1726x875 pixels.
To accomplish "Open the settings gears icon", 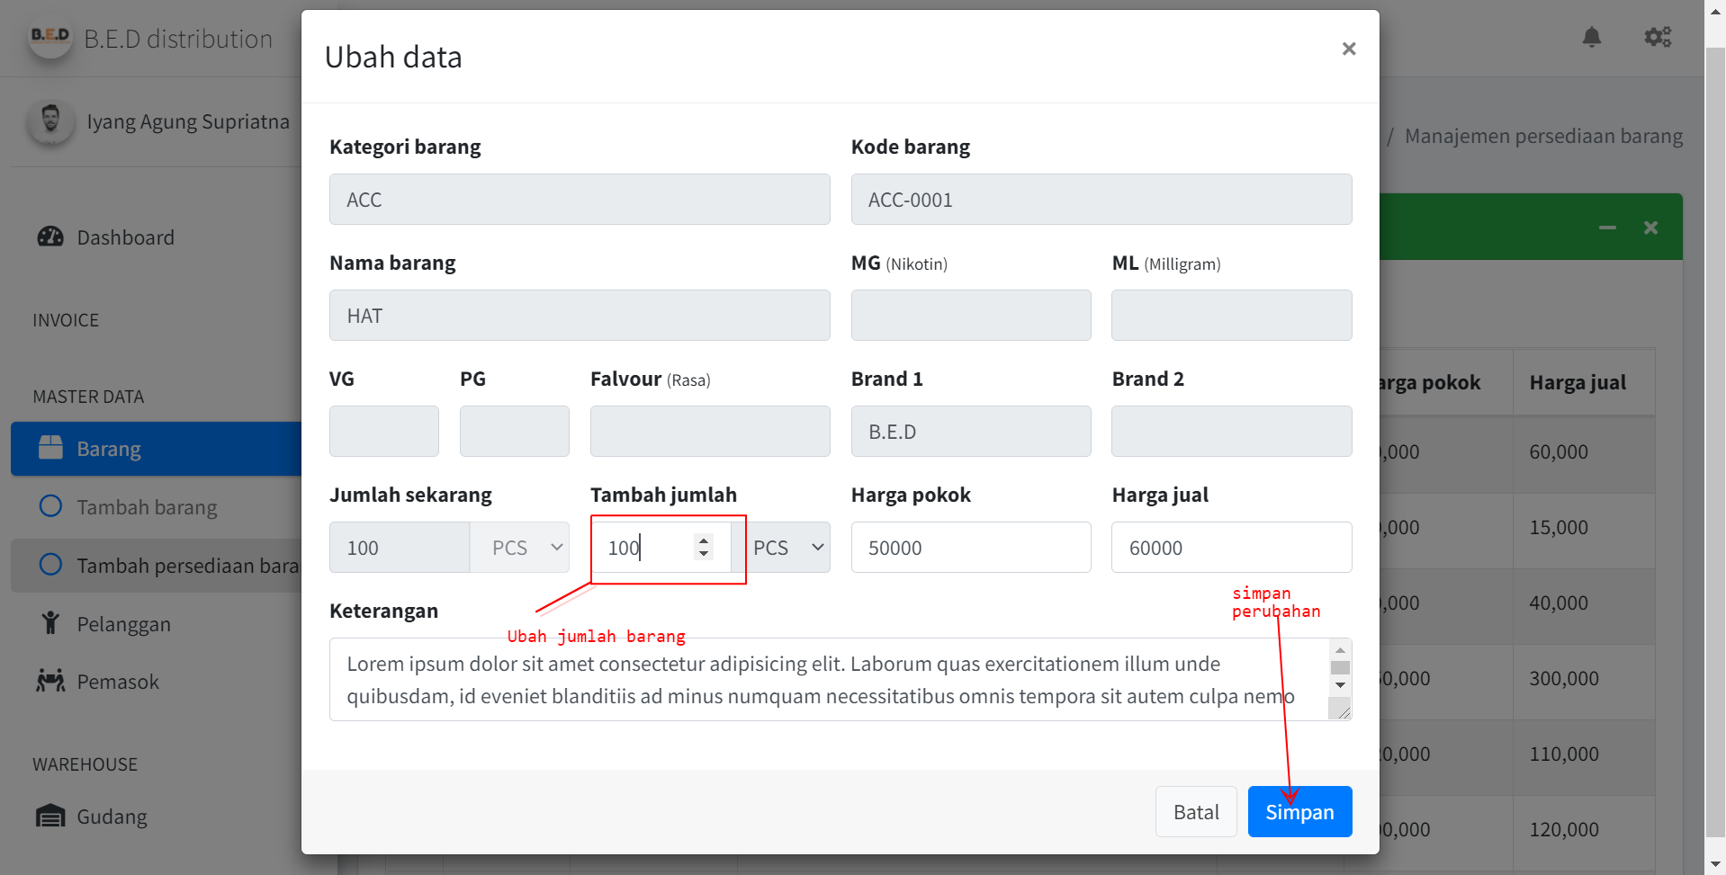I will [x=1658, y=37].
